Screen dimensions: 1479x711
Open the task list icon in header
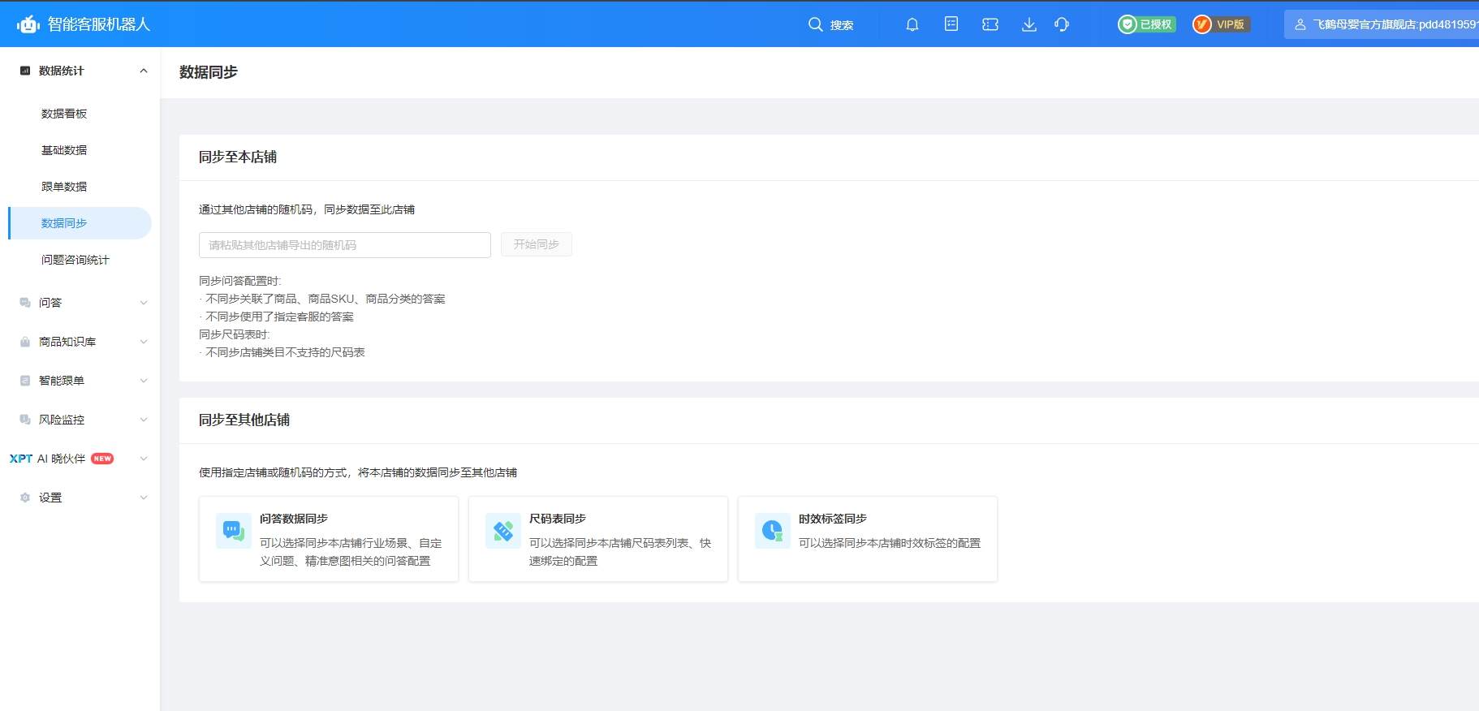pyautogui.click(x=951, y=24)
